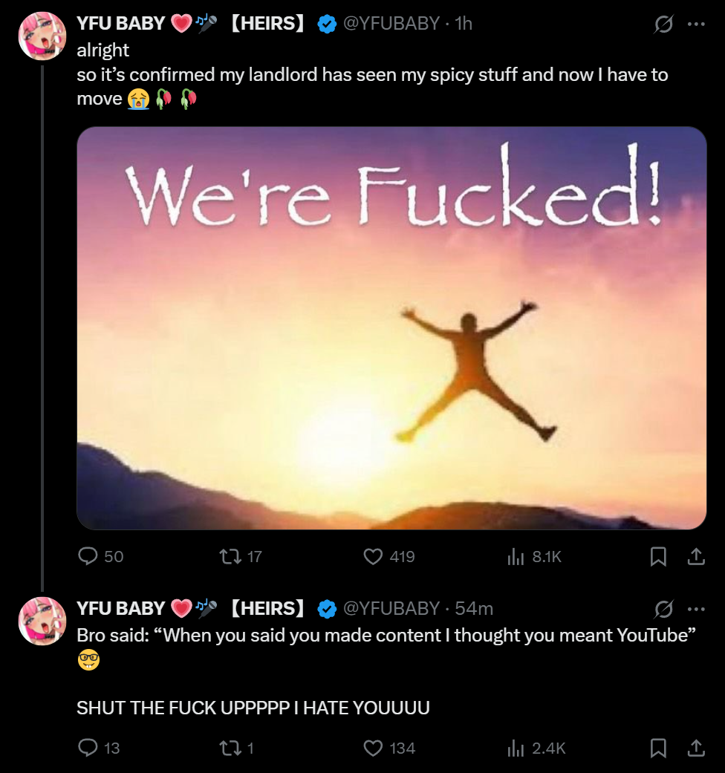The width and height of the screenshot is (725, 773).
Task: Open the more options menu on first tweet
Action: click(x=696, y=24)
